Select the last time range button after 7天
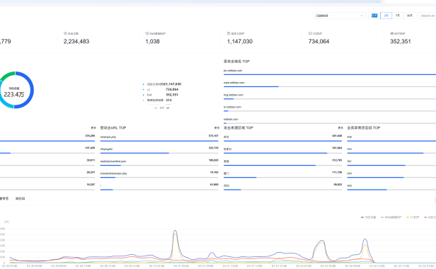 (x=410, y=16)
